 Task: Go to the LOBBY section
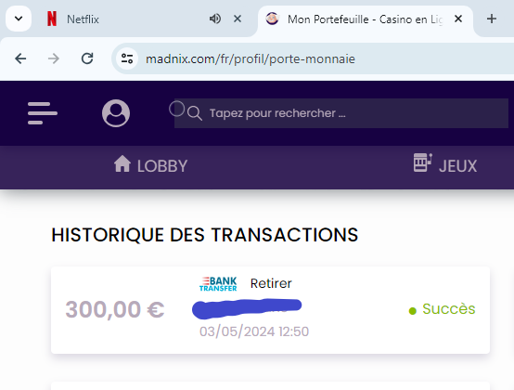click(x=151, y=165)
